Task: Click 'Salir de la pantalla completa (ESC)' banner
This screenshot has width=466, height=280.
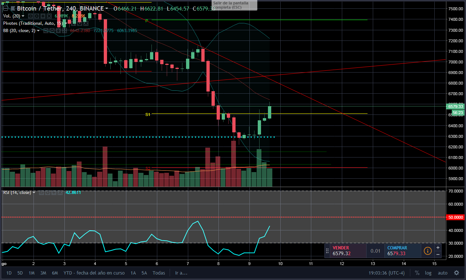Action: point(235,5)
